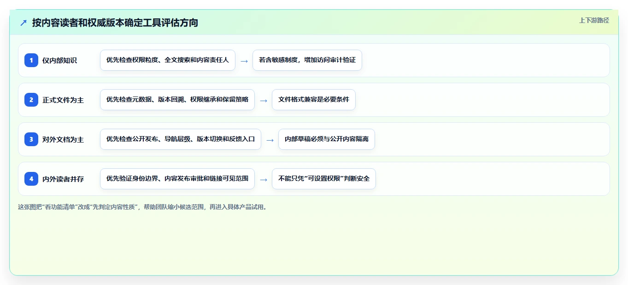The width and height of the screenshot is (628, 285).
Task: Click the footnote starting with 这张图把“看功能清单”
Action: 142,207
